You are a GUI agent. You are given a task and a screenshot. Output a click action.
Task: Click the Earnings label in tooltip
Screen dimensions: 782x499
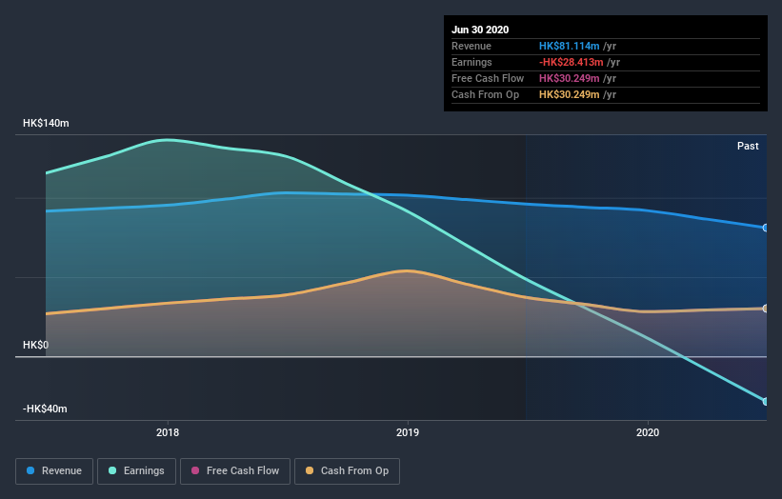[x=471, y=62]
